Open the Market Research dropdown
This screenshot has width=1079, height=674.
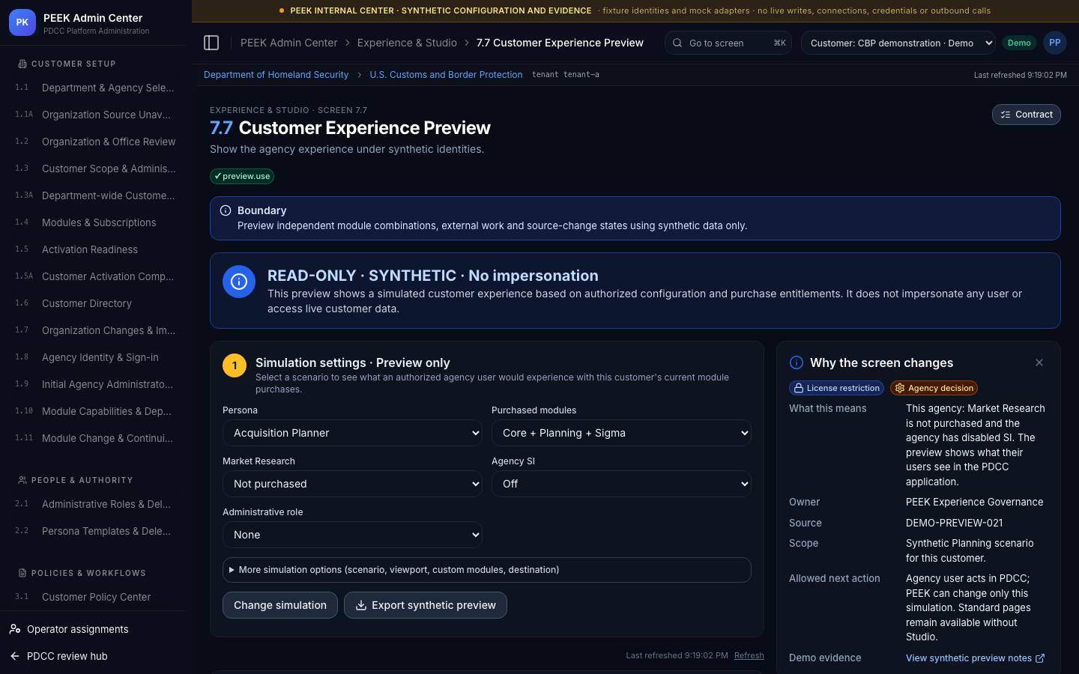click(352, 484)
